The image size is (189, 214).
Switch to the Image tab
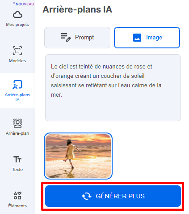click(147, 38)
